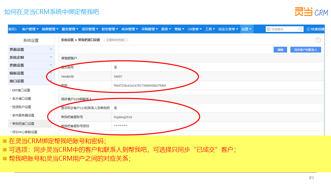Select ERP接口设置 in sidebar
This screenshot has width=331, height=185.
click(21, 90)
